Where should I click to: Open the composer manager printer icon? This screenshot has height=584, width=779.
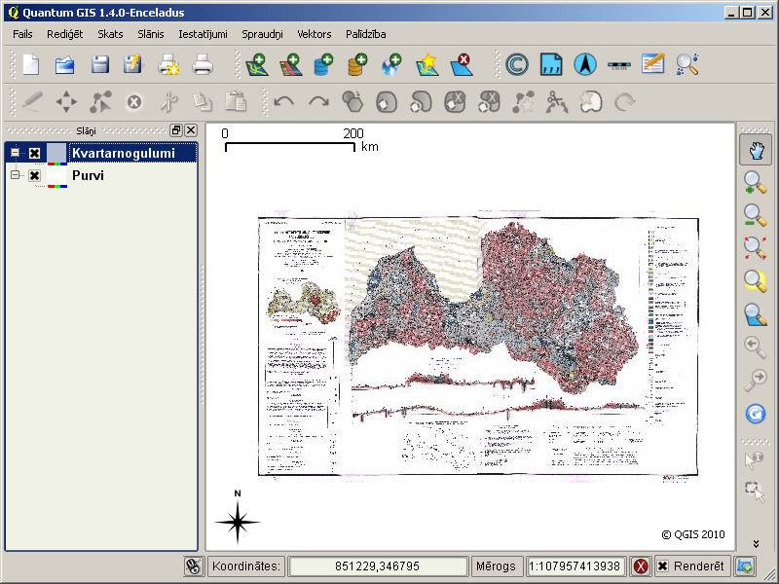coord(203,64)
